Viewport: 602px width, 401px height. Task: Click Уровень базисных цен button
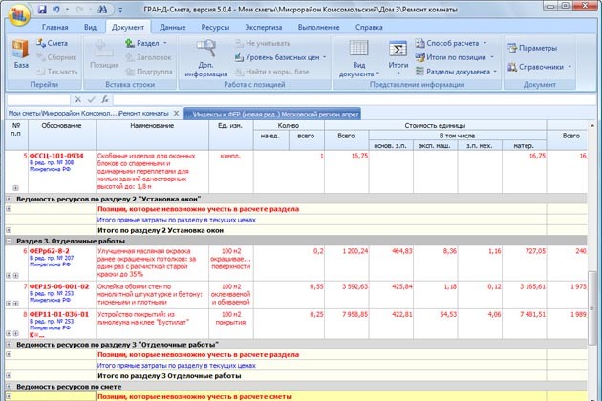point(277,57)
